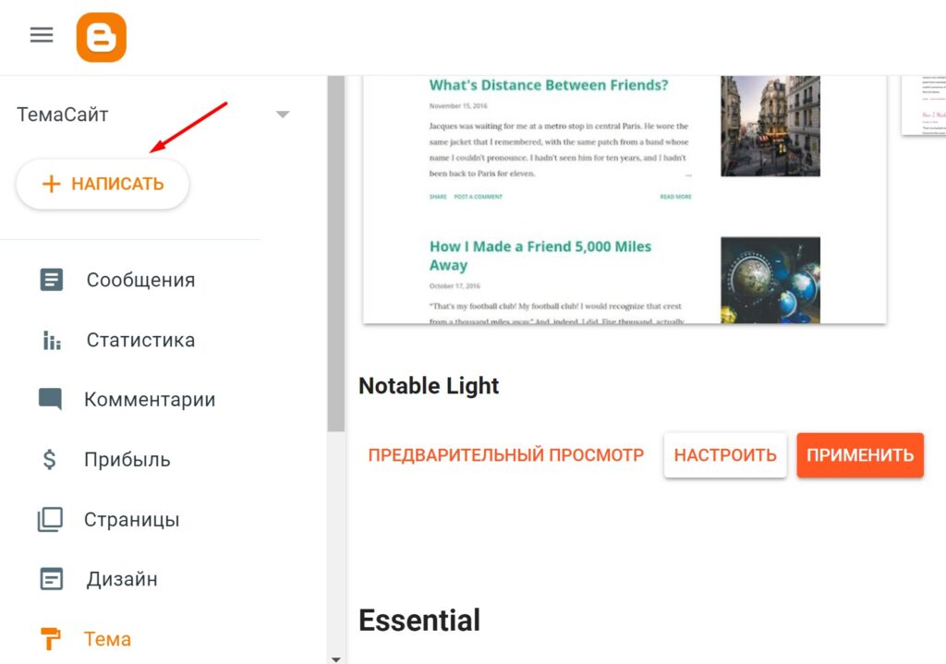This screenshot has height=664, width=946.
Task: Click the Страницы stacked pages icon
Action: [x=50, y=519]
